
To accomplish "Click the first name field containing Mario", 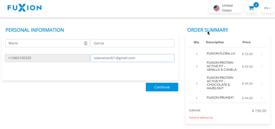I will coord(47,43).
